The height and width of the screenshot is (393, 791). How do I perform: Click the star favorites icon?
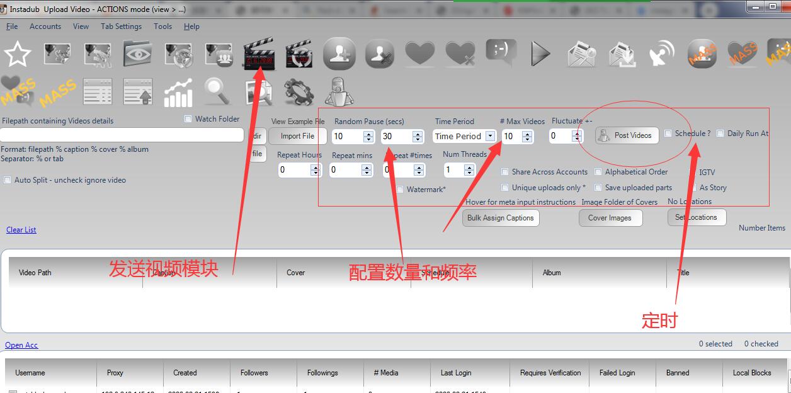tap(18, 55)
